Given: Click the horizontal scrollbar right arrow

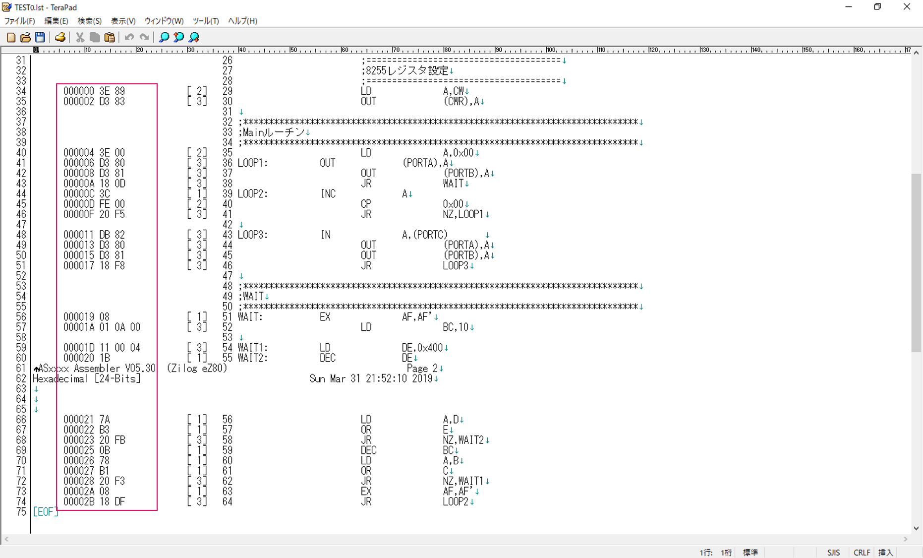Looking at the screenshot, I should [x=906, y=539].
